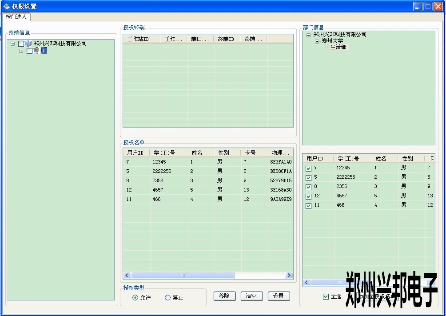Select authorized row with 学号 4657

208,190
